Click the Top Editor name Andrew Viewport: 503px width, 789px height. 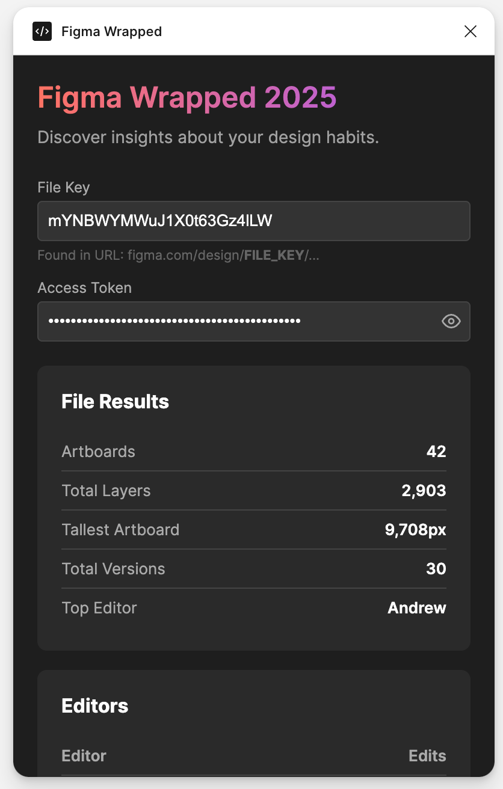click(x=416, y=608)
